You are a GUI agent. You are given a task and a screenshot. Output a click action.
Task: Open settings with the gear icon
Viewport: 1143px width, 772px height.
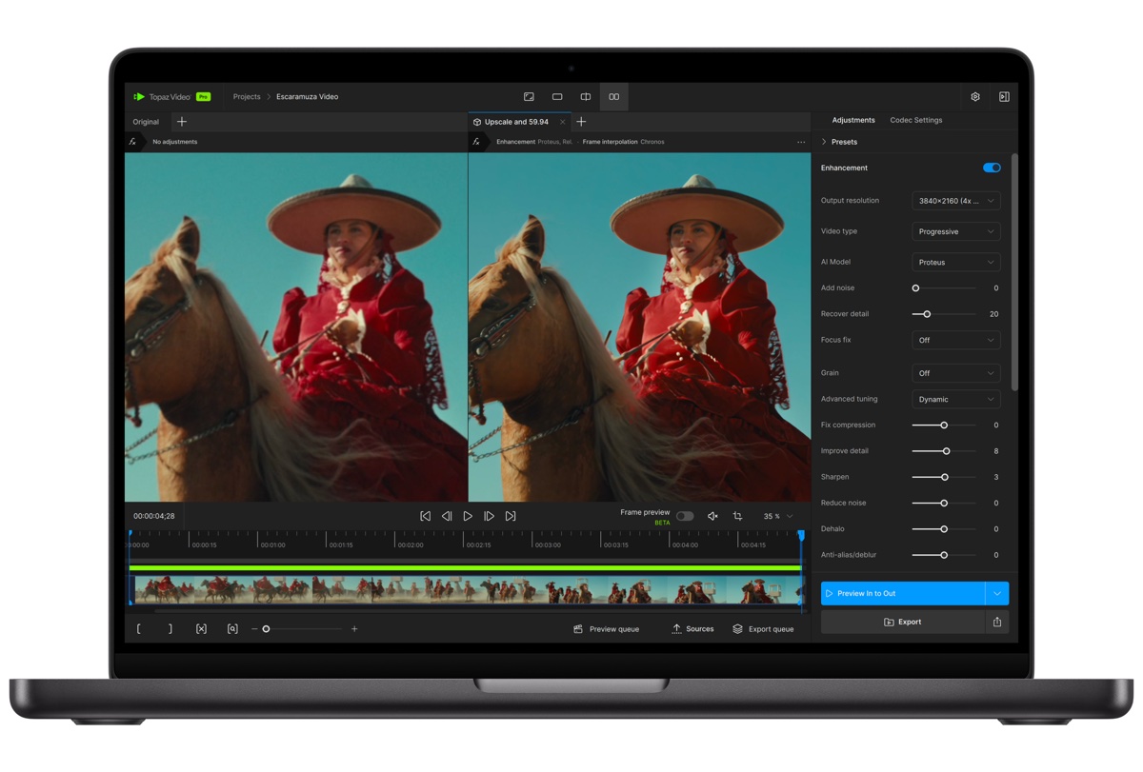coord(975,97)
